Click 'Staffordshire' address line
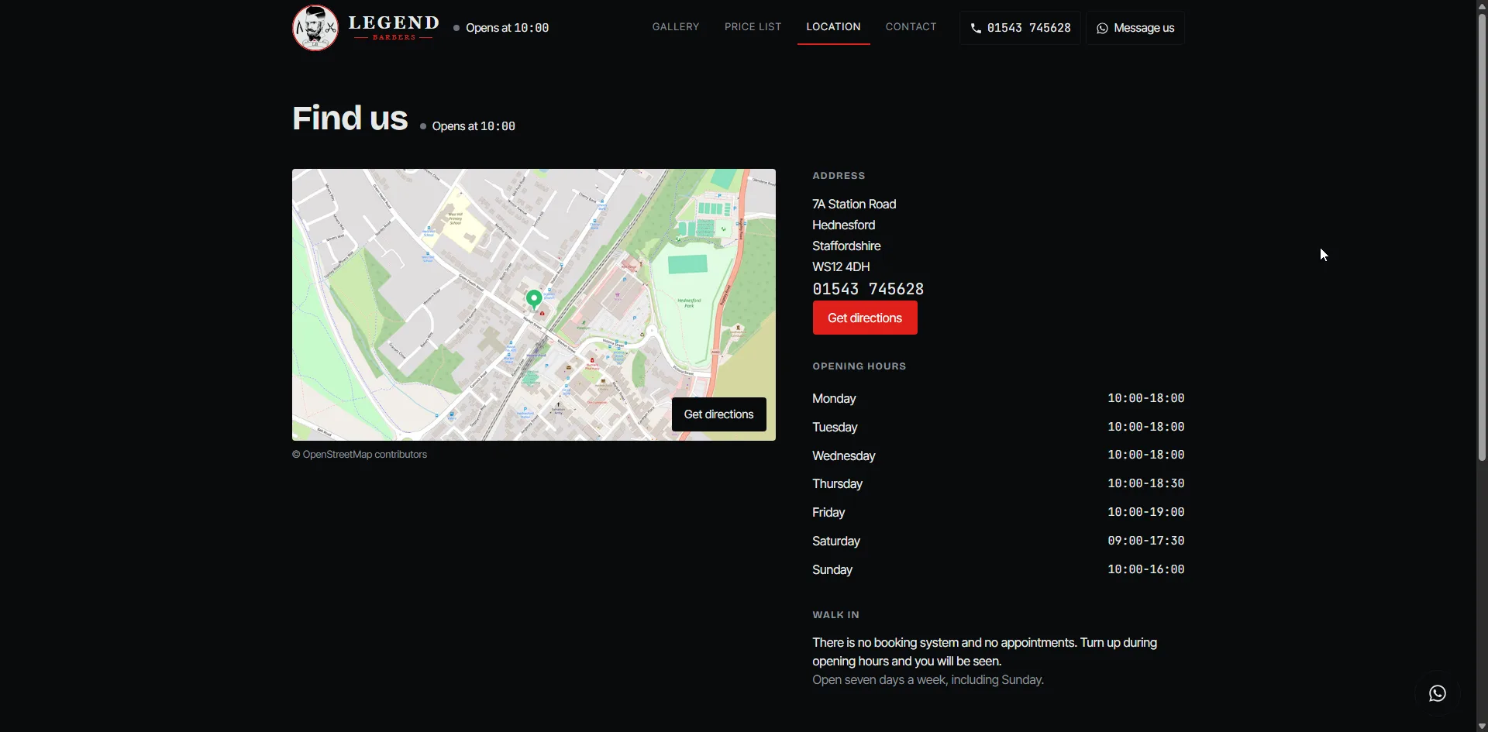 point(846,246)
